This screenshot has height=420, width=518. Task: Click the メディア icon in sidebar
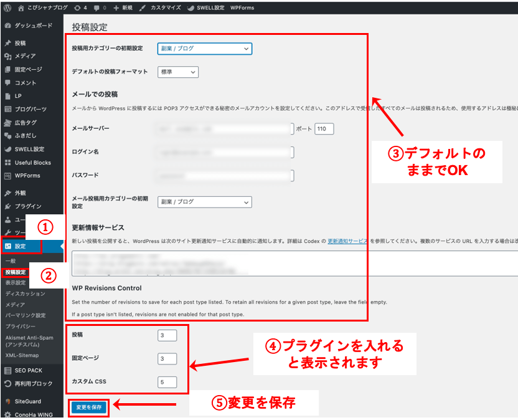pos(8,56)
